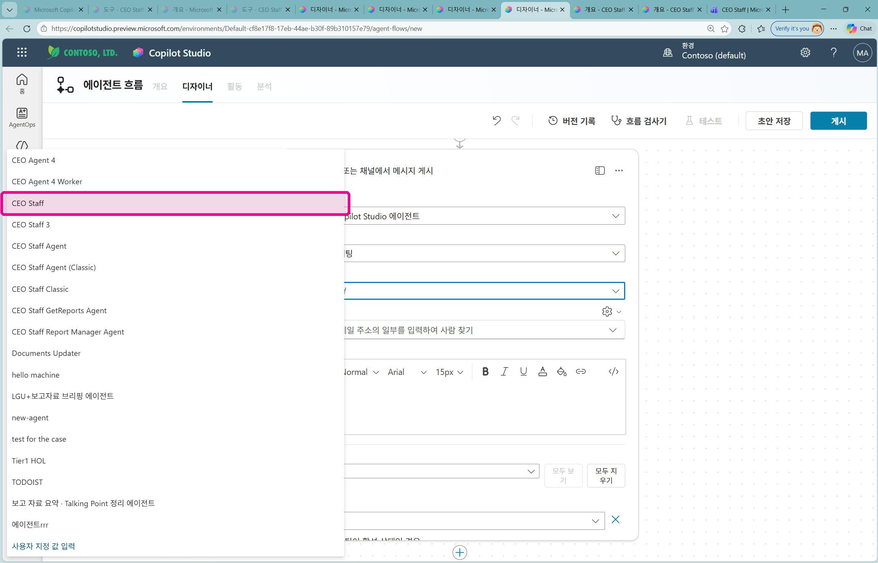The height and width of the screenshot is (563, 878).
Task: Toggle underline formatting in message editor
Action: [523, 372]
